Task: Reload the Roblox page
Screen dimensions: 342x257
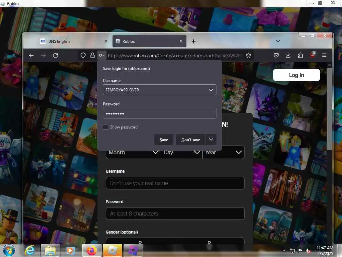Action: point(55,56)
